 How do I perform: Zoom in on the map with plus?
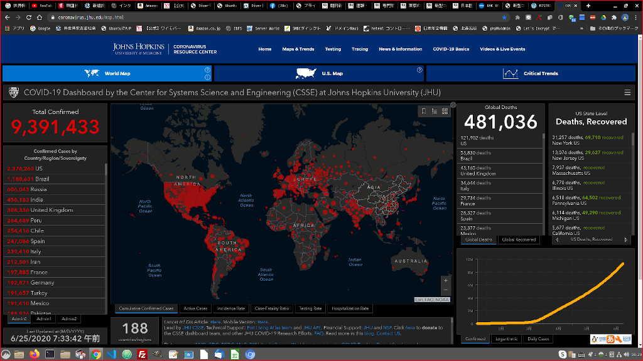click(446, 280)
